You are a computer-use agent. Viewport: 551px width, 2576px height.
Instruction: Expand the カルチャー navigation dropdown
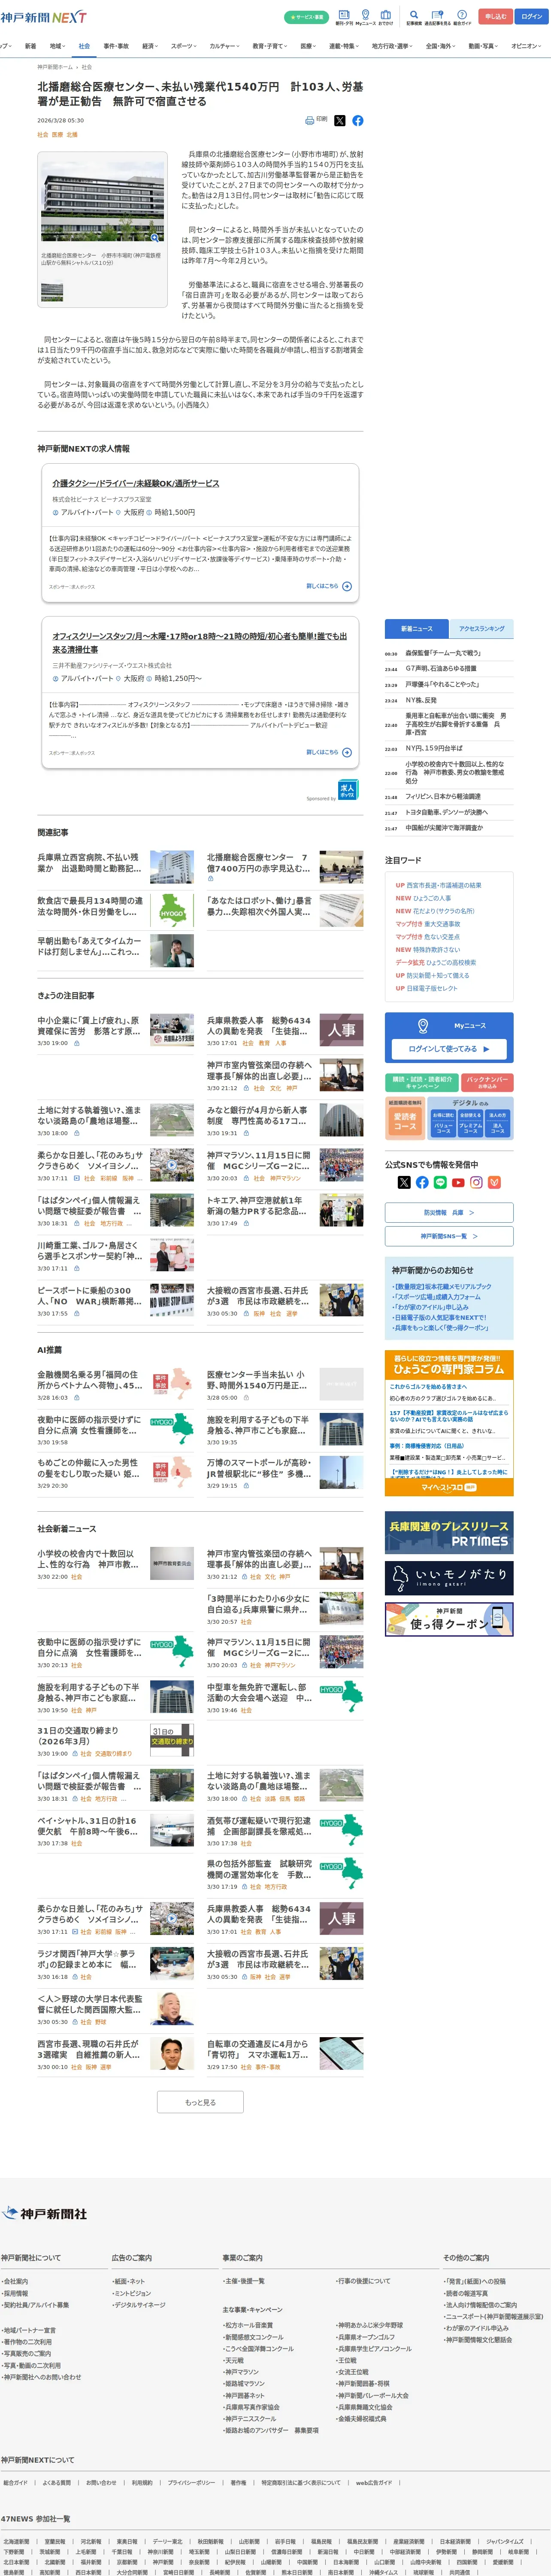pos(225,46)
